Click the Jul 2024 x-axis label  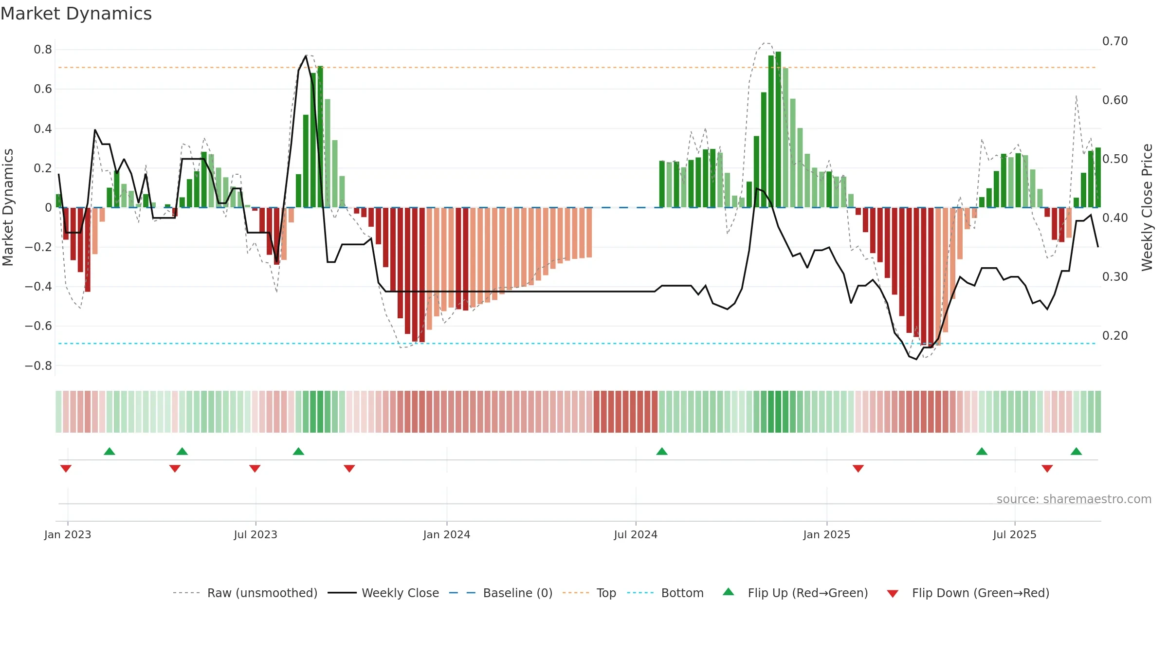point(636,534)
